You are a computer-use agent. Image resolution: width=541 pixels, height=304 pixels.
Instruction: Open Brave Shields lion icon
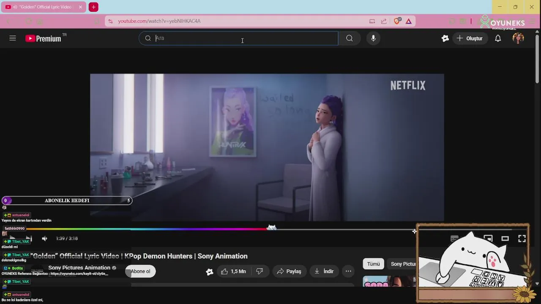point(397,21)
